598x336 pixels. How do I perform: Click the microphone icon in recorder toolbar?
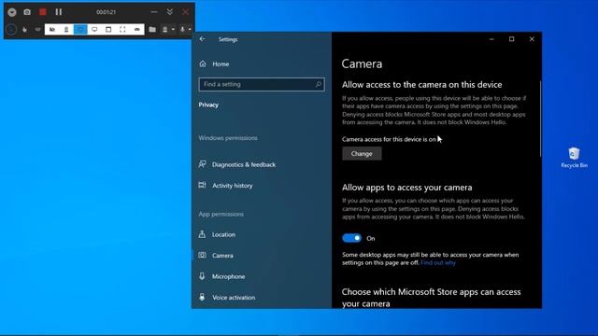[x=182, y=29]
